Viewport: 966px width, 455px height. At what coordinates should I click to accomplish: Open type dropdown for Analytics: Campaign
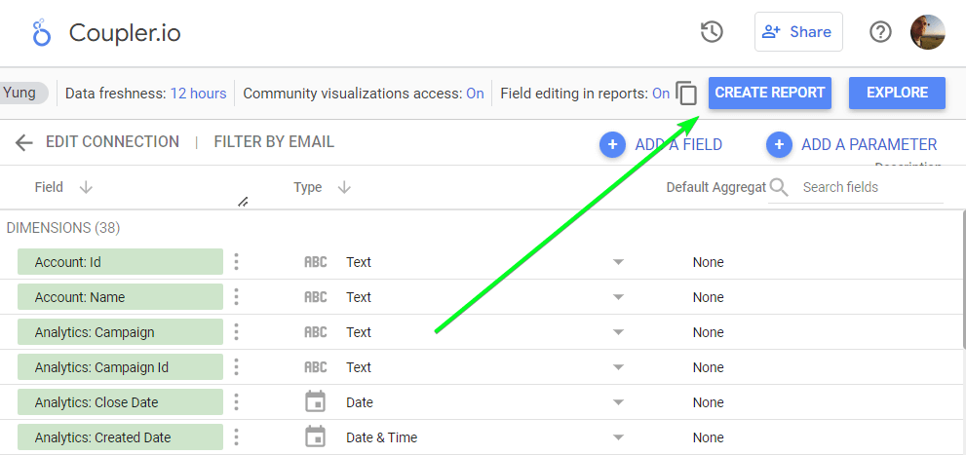(619, 332)
